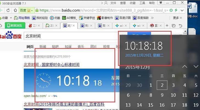Image resolution: width=200 pixels, height=110 pixels.
Task: Select December 16 in the calendar
Action: 162,105
